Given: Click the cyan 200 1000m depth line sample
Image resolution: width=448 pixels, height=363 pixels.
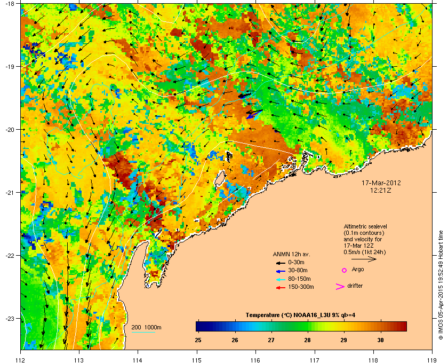Looking at the screenshot, I should (x=143, y=333).
